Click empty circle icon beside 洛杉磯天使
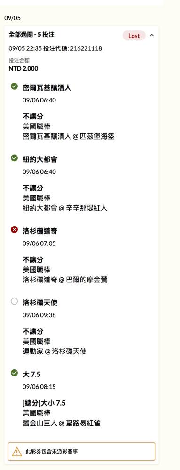 coord(15,301)
